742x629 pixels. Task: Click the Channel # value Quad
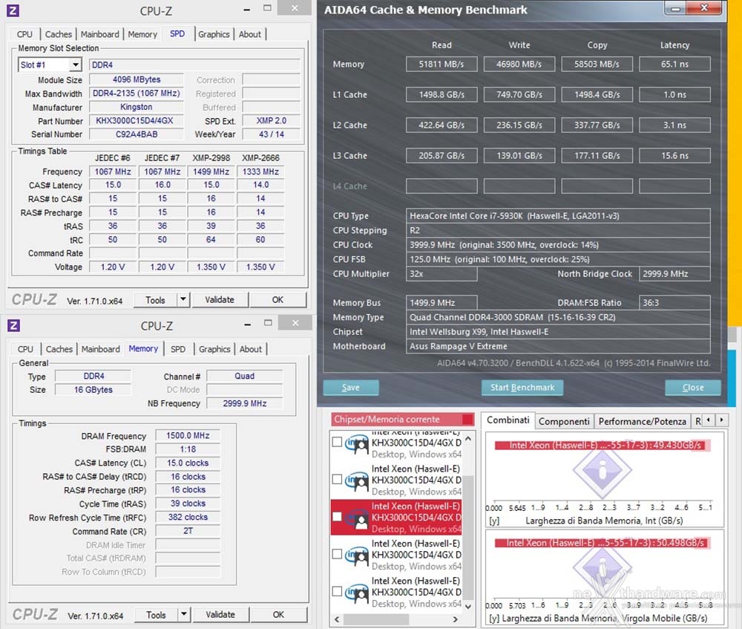tap(244, 376)
